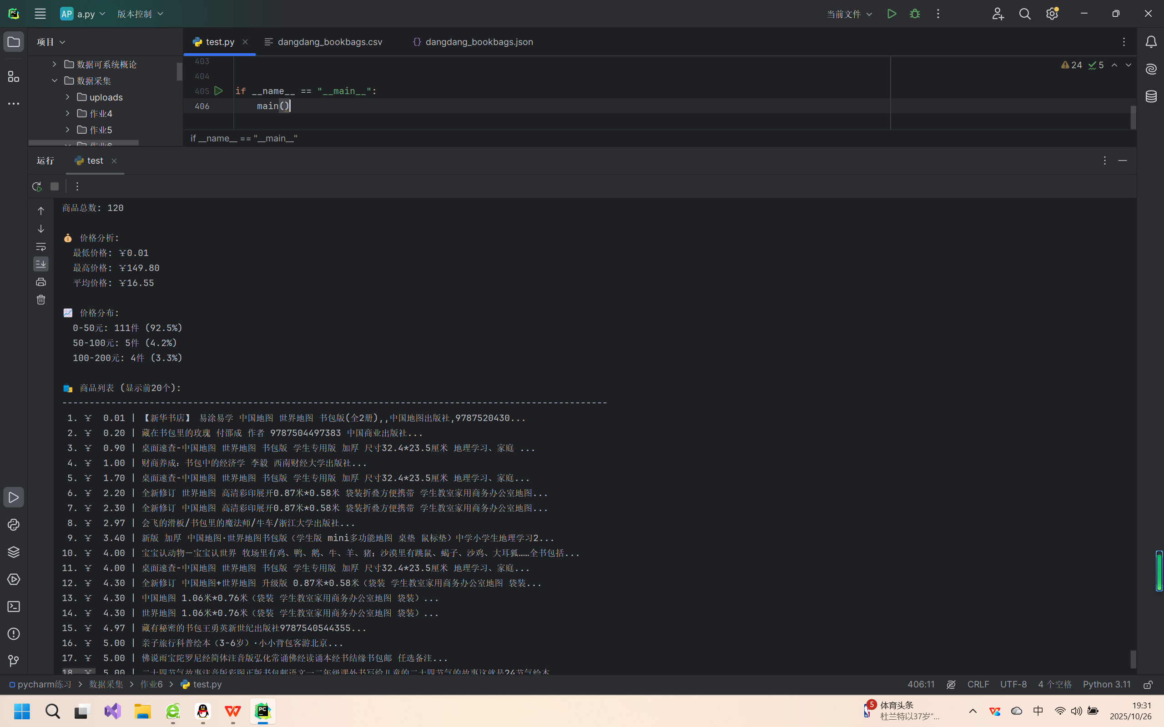Click the Python 3.11 interpreter label
1164x727 pixels.
pos(1106,684)
